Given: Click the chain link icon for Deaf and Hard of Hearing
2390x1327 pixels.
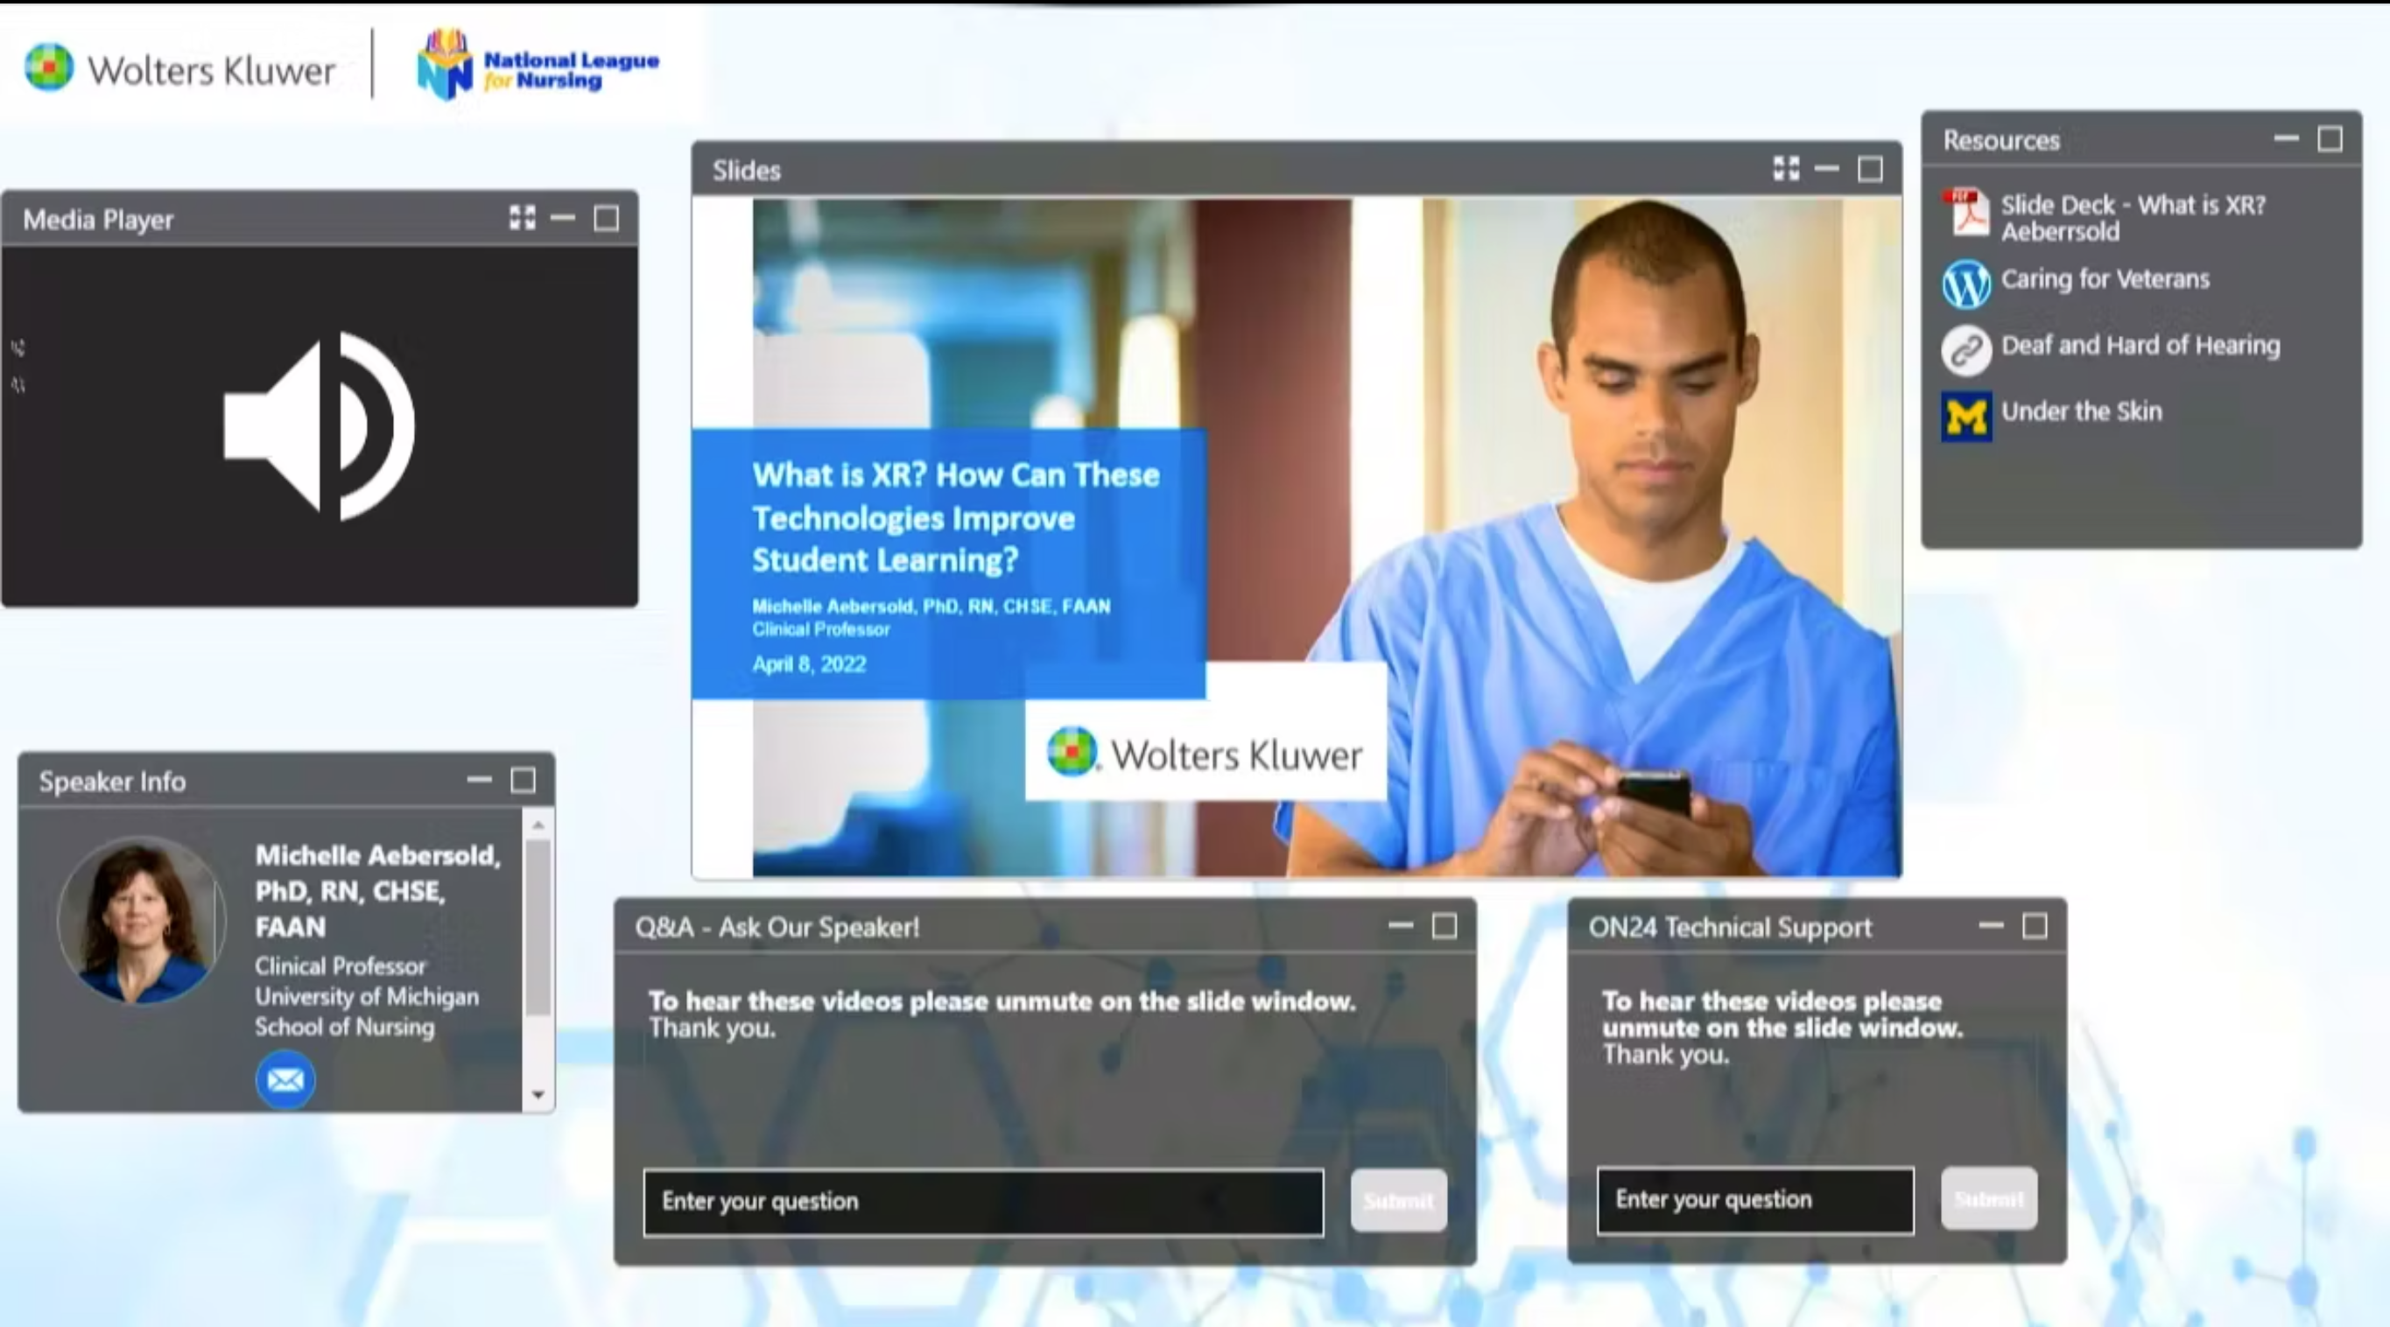Looking at the screenshot, I should tap(1966, 350).
